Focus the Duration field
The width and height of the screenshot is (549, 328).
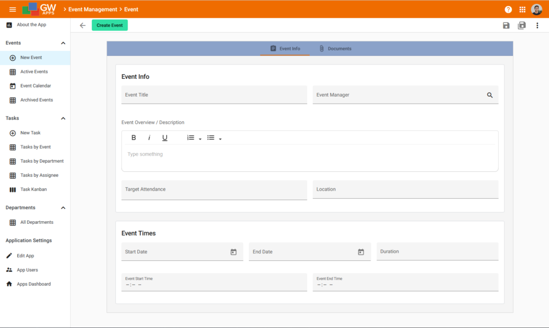tap(437, 252)
